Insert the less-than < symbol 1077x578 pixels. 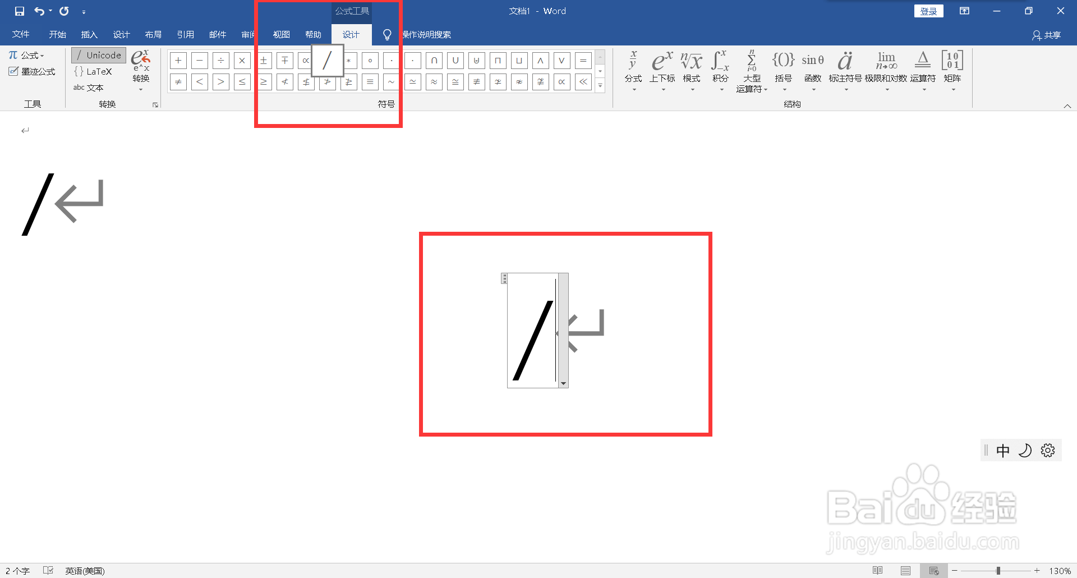(200, 82)
